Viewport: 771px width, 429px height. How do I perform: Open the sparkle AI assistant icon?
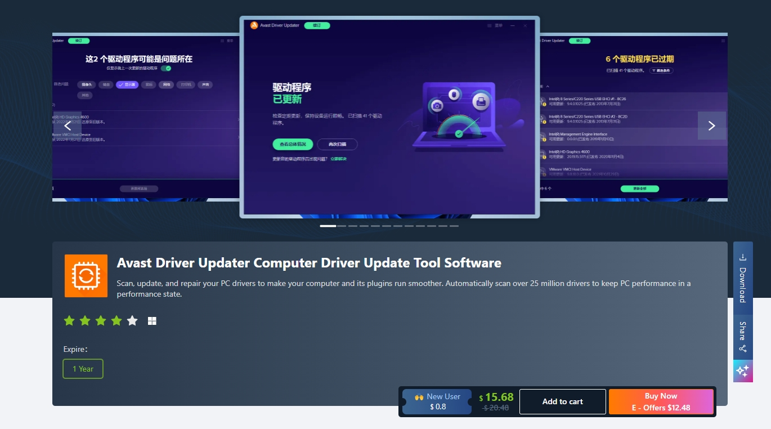[743, 371]
